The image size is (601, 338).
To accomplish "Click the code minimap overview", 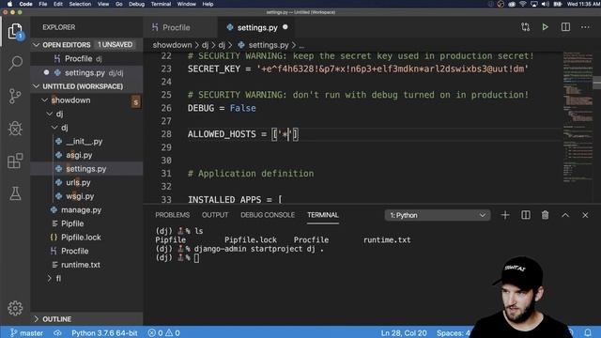I will pyautogui.click(x=578, y=116).
